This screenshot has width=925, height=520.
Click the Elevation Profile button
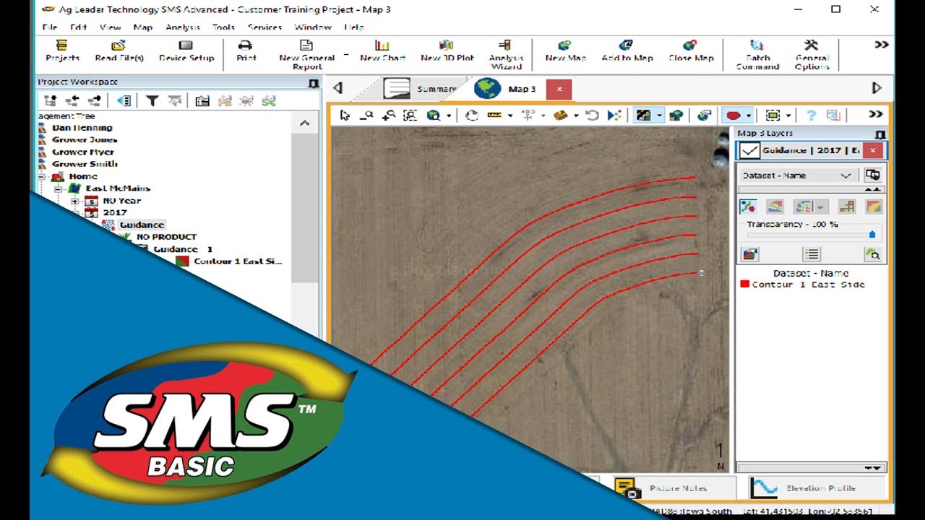[816, 488]
